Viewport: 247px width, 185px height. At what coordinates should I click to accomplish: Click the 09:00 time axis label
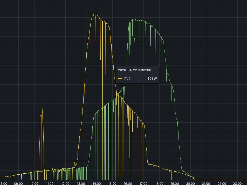point(18,183)
